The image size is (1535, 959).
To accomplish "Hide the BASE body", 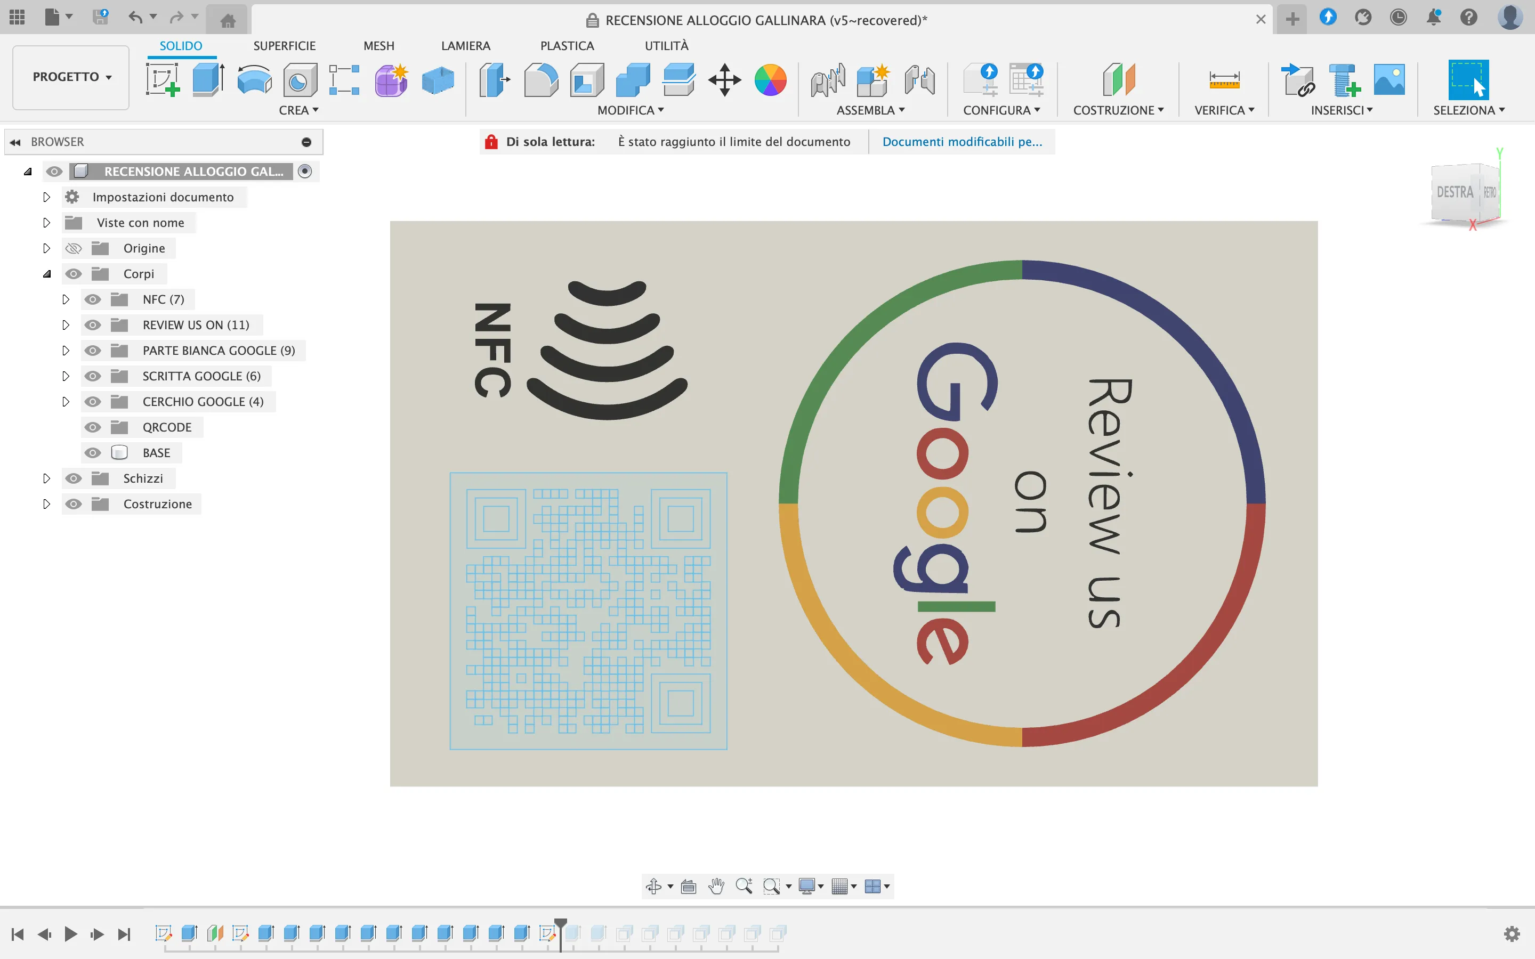I will pyautogui.click(x=93, y=452).
